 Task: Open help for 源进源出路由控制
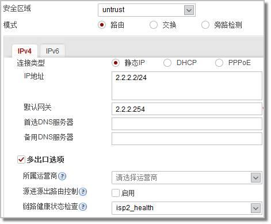(83, 192)
